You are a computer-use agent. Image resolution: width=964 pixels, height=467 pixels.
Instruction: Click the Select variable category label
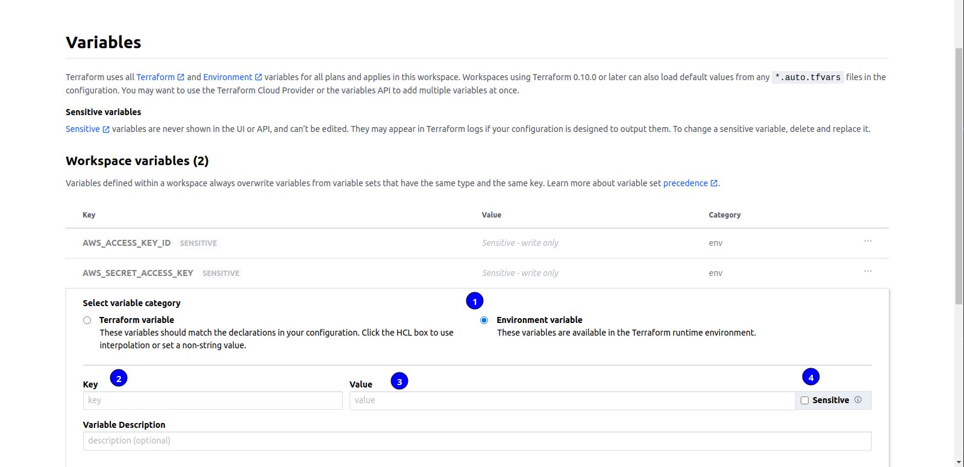[x=132, y=303]
